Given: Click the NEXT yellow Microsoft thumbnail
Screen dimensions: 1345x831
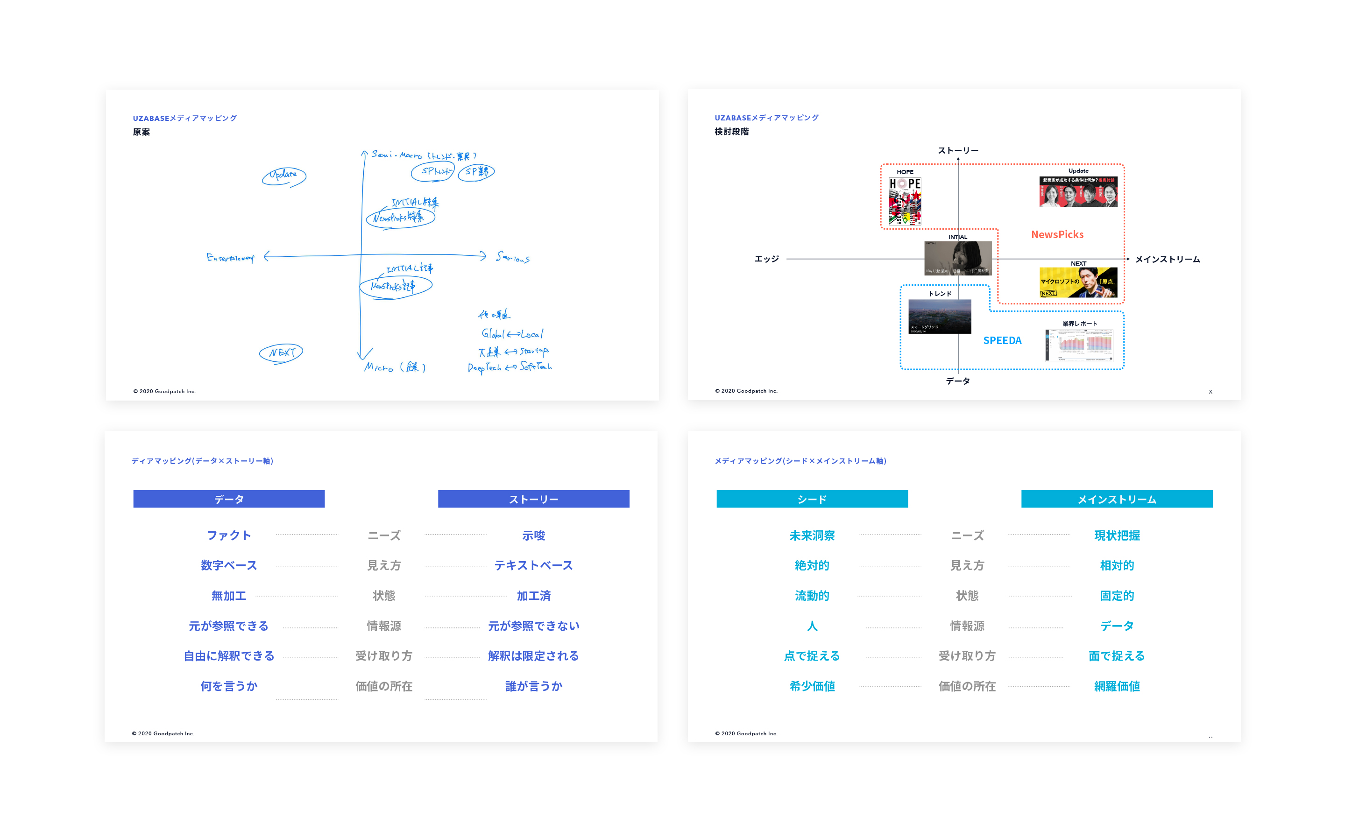Looking at the screenshot, I should [1078, 282].
